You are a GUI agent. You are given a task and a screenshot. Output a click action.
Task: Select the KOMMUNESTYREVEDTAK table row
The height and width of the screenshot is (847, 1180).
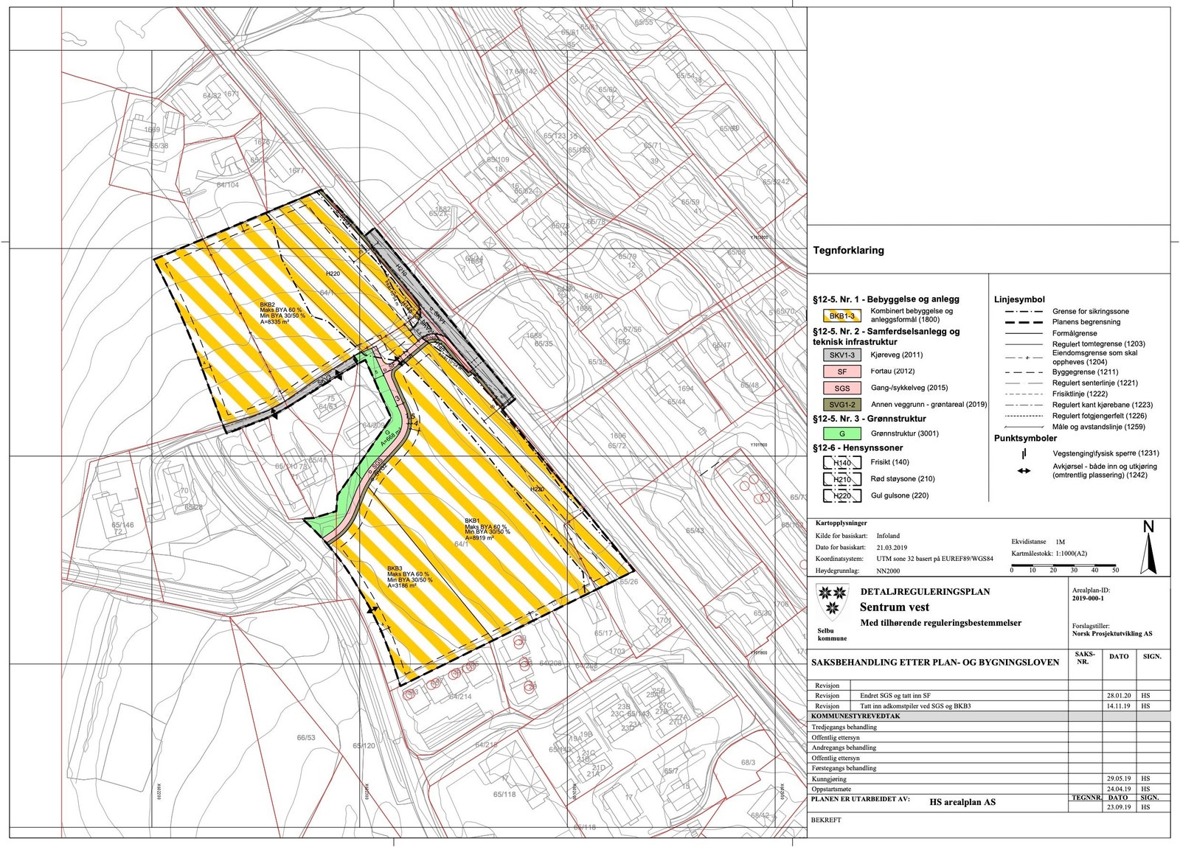(x=856, y=715)
